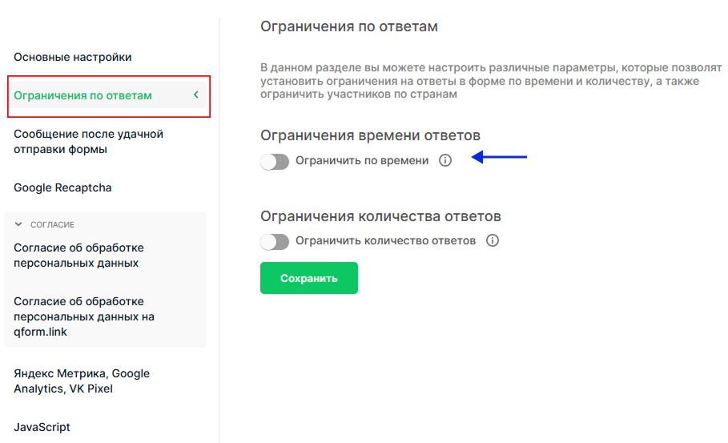The width and height of the screenshot is (728, 443).
Task: Click the Ограничения количества ответов heading
Action: (x=380, y=216)
